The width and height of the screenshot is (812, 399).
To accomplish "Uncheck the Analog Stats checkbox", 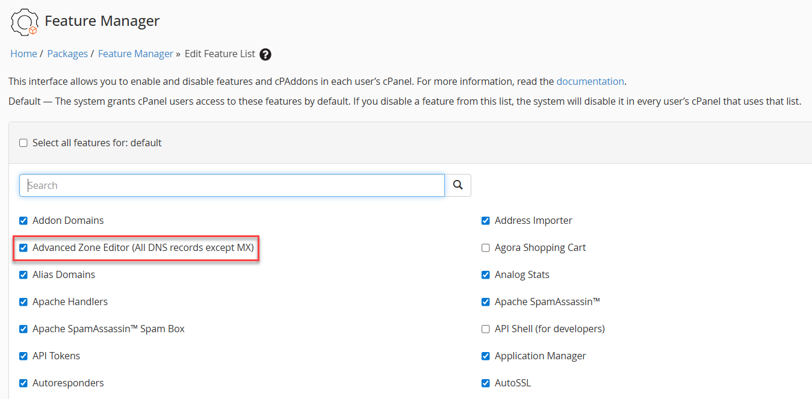I will click(x=486, y=274).
